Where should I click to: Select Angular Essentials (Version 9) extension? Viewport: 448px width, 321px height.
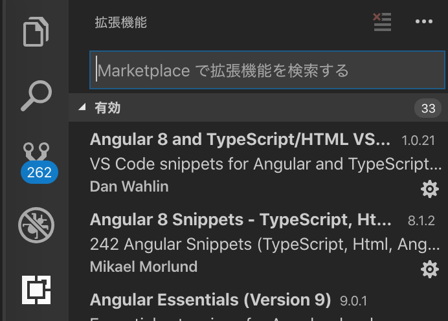[210, 300]
